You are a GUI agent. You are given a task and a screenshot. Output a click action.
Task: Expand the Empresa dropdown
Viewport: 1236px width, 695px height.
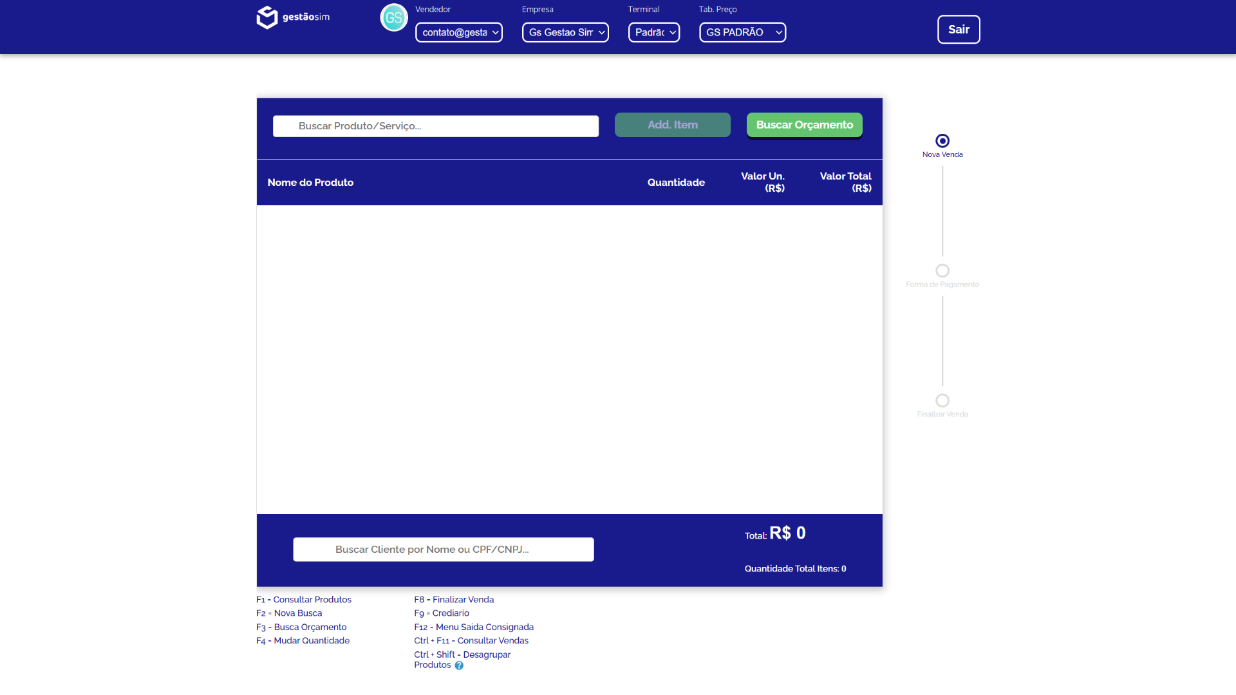click(565, 32)
